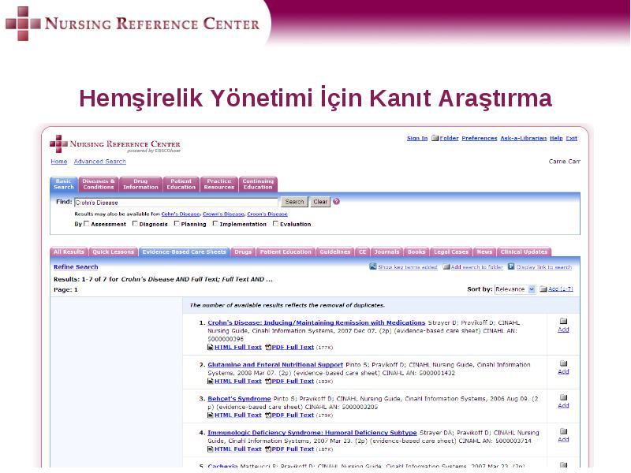Open the Folder icon in top links
Screen dimensions: 631x473
tap(435, 139)
